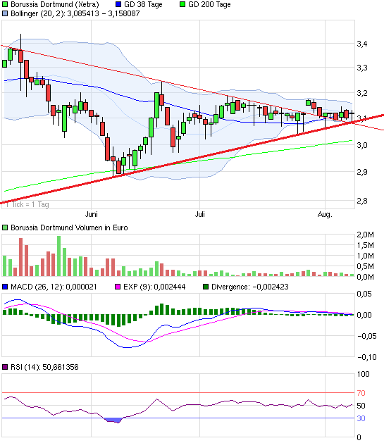Click the 'Aug.' month label on the x-axis
Image resolution: width=384 pixels, height=443 pixels.
325,215
